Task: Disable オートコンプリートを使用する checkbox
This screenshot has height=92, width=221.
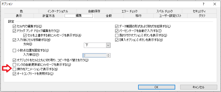Action: point(14,74)
